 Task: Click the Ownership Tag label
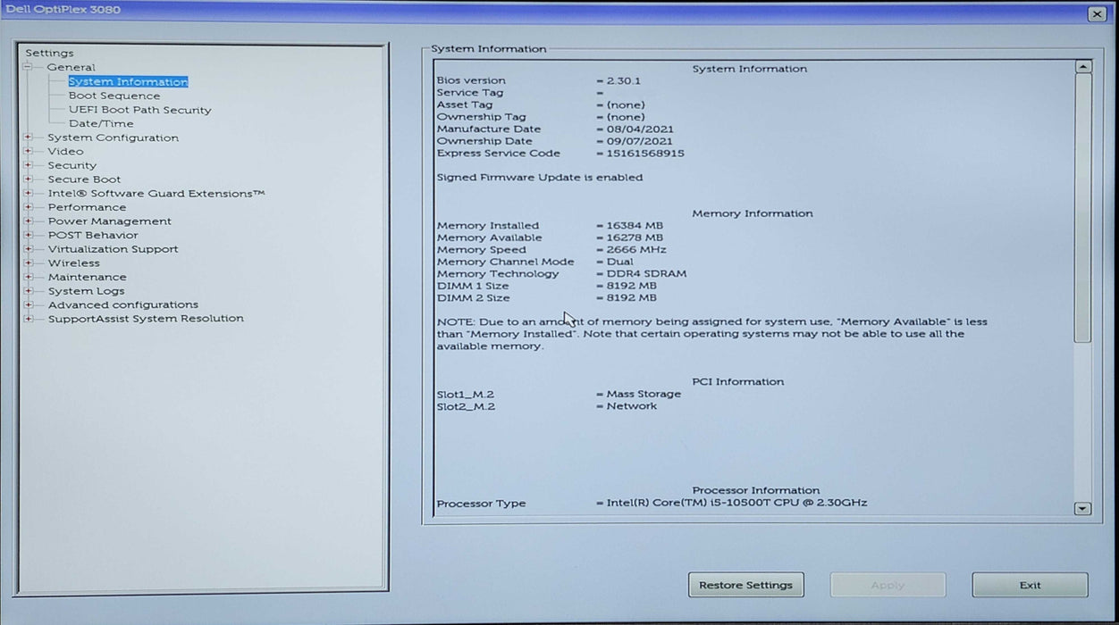(482, 117)
